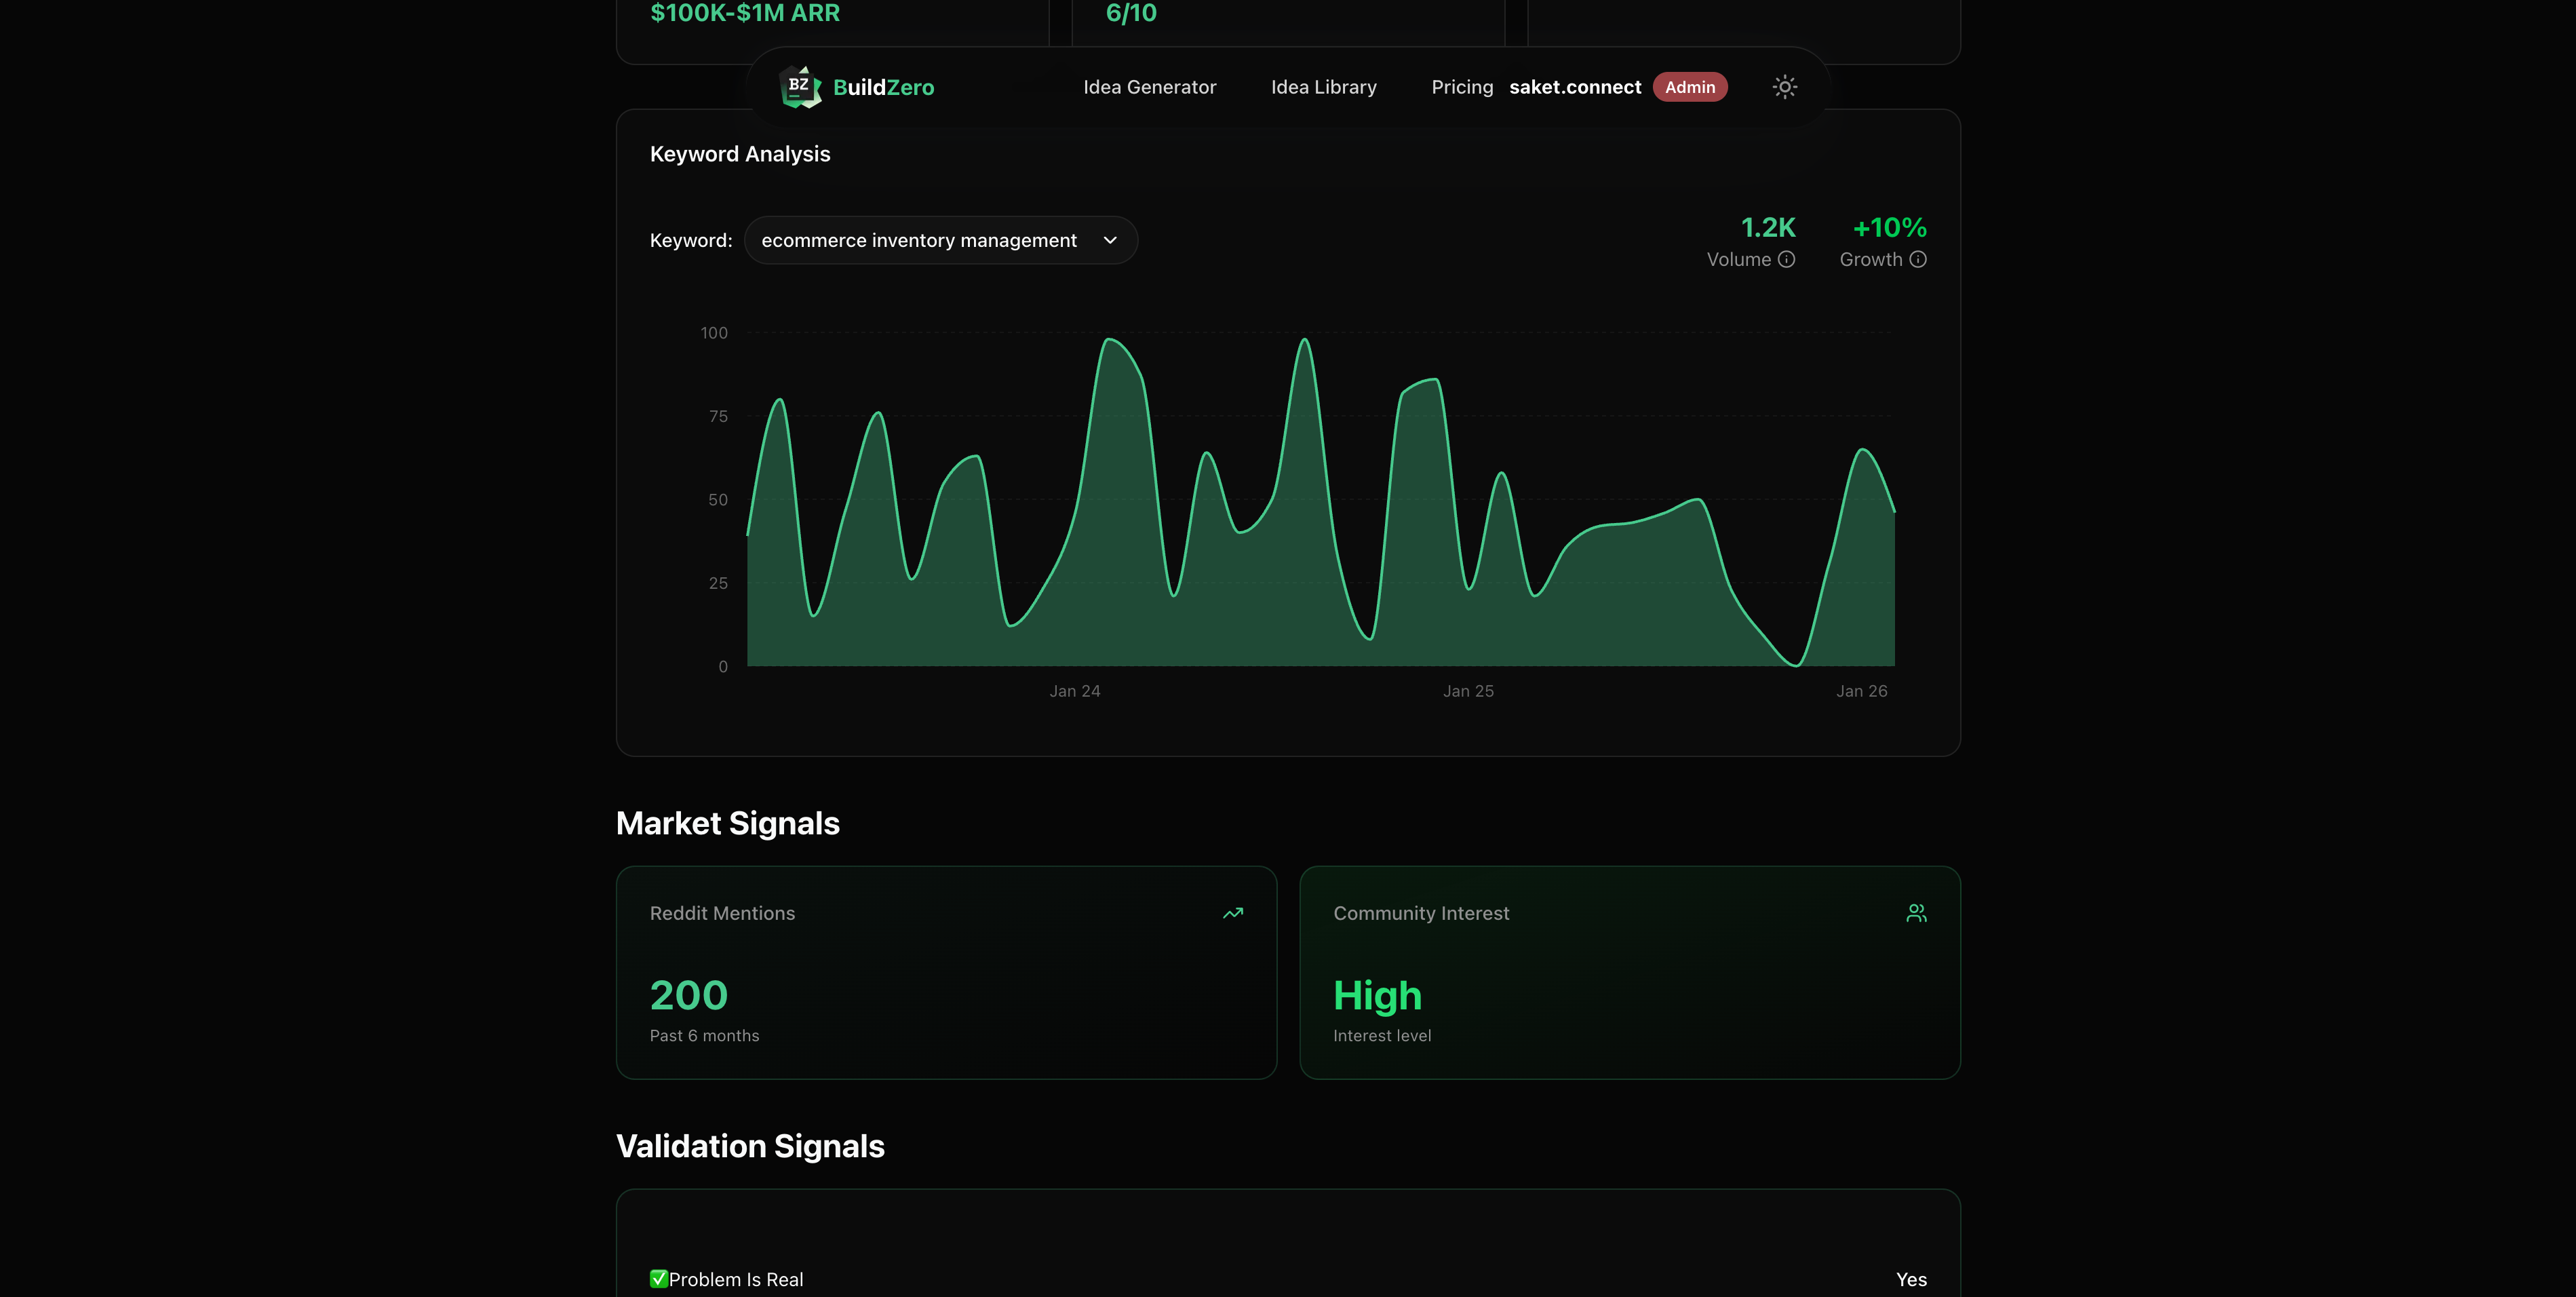The height and width of the screenshot is (1297, 2576).
Task: Click the trending arrow on Reddit Mentions card
Action: tap(1233, 912)
